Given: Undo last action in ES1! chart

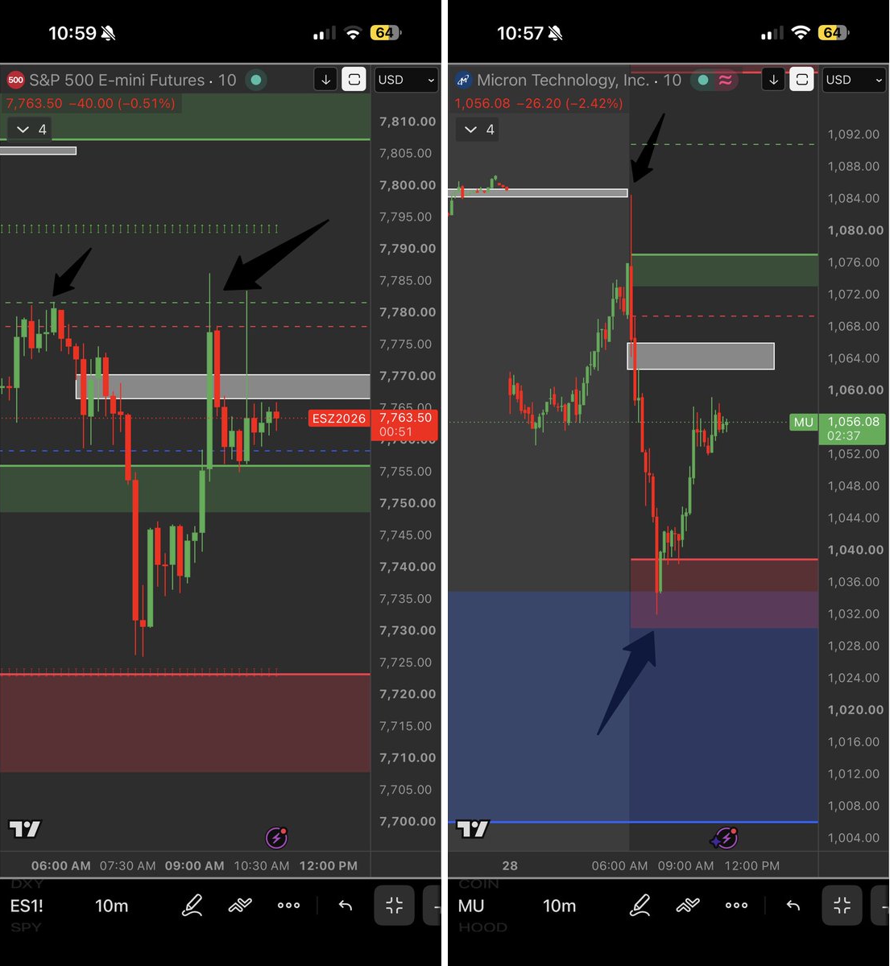Looking at the screenshot, I should [x=346, y=906].
